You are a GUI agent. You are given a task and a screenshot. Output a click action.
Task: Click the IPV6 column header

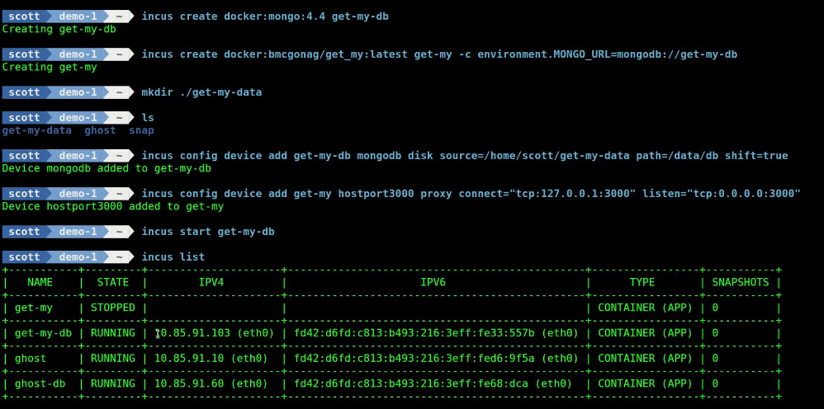tap(433, 282)
